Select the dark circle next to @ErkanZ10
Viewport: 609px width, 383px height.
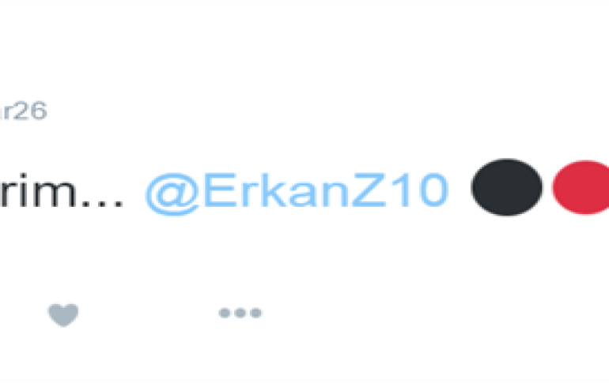(x=506, y=187)
